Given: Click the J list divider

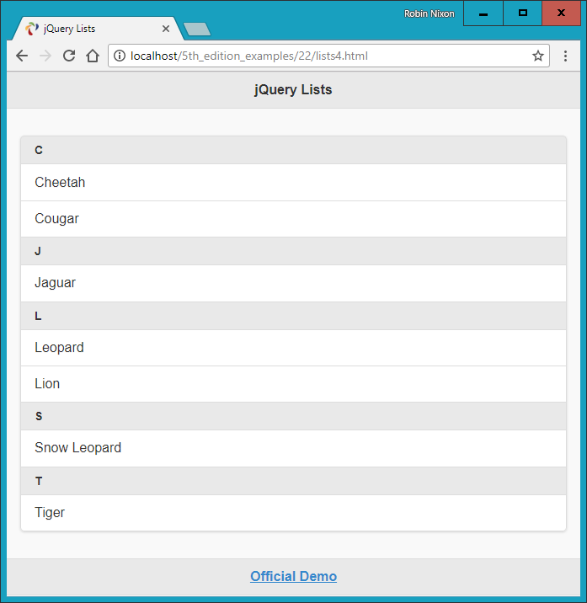Looking at the screenshot, I should (293, 251).
